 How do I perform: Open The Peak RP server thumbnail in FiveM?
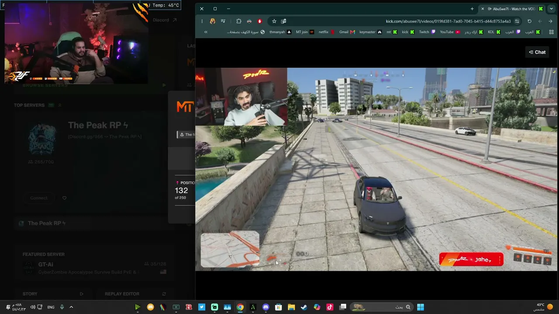click(42, 139)
